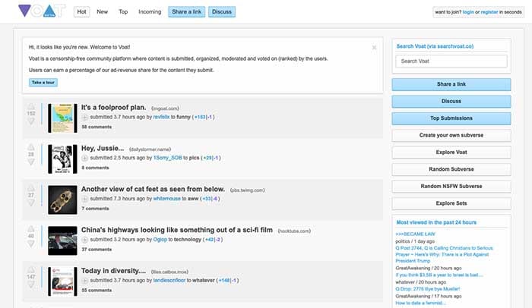Open thumbnail of "Hey, Jussie..." post
Screen dimensions: 532x308
(62, 159)
